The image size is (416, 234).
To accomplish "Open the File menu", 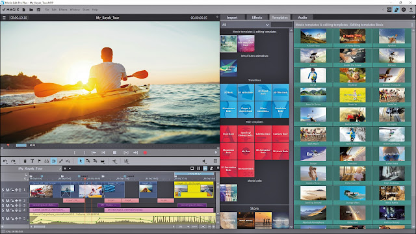I will [47, 10].
